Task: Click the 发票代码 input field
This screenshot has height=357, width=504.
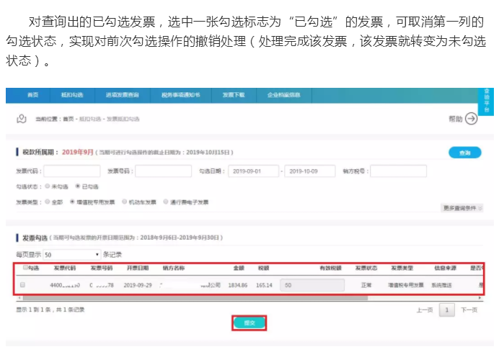Action: [x=71, y=171]
